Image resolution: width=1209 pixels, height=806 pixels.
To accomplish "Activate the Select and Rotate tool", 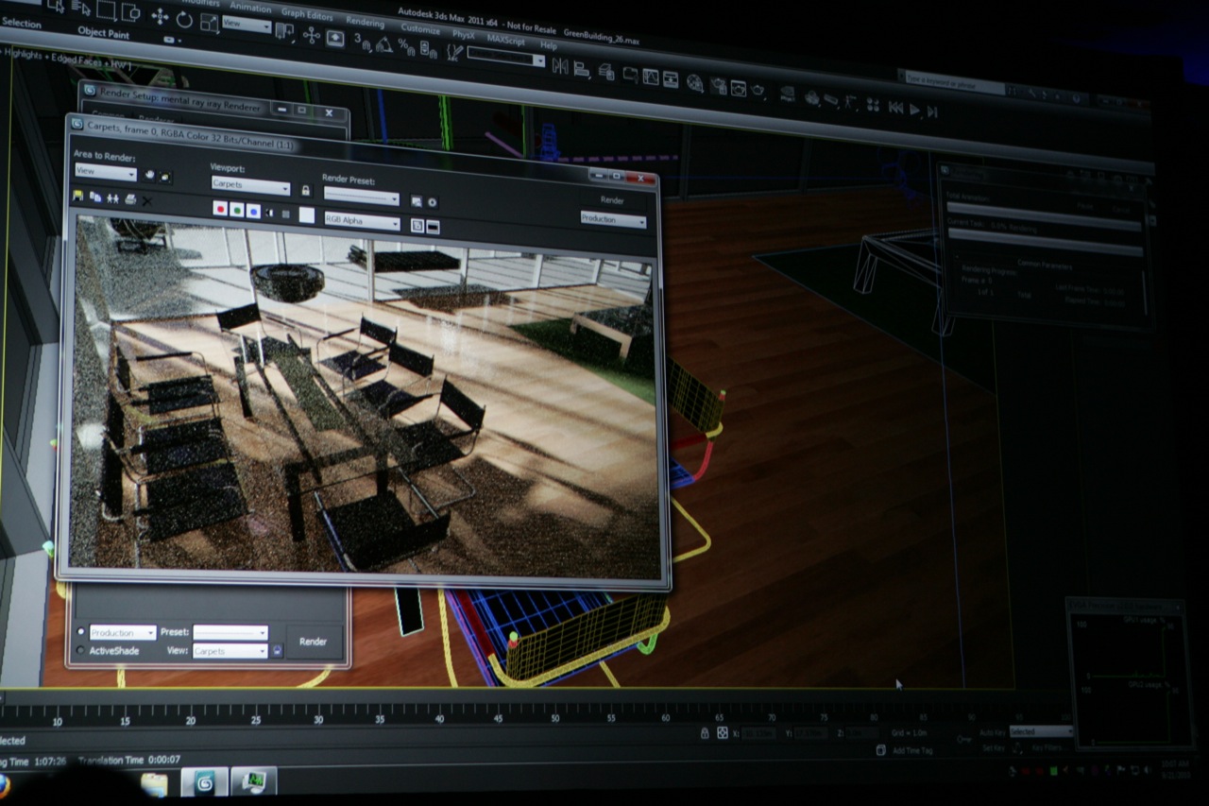I will (184, 20).
